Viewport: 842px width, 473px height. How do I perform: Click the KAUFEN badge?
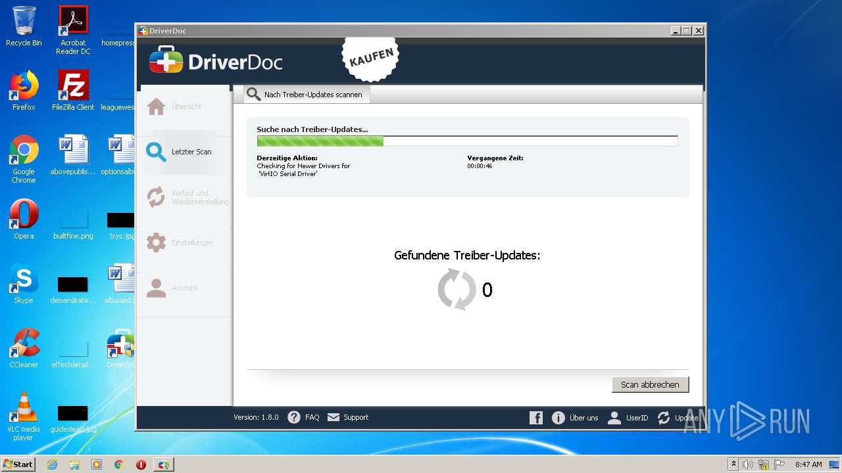tap(372, 58)
